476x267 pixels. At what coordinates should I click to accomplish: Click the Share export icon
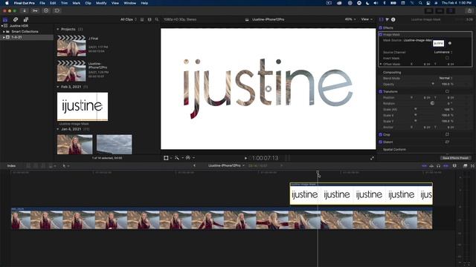tap(469, 10)
